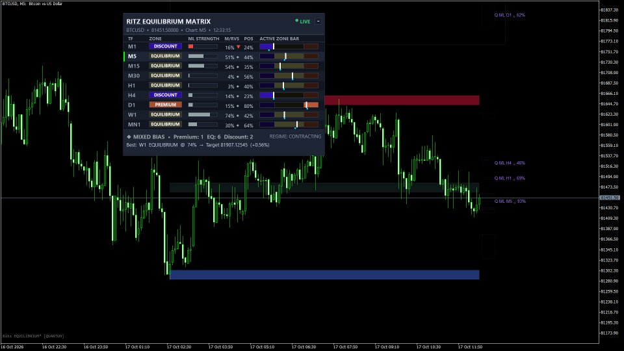
Task: Click the ML STRENGTH column header
Action: (203, 38)
